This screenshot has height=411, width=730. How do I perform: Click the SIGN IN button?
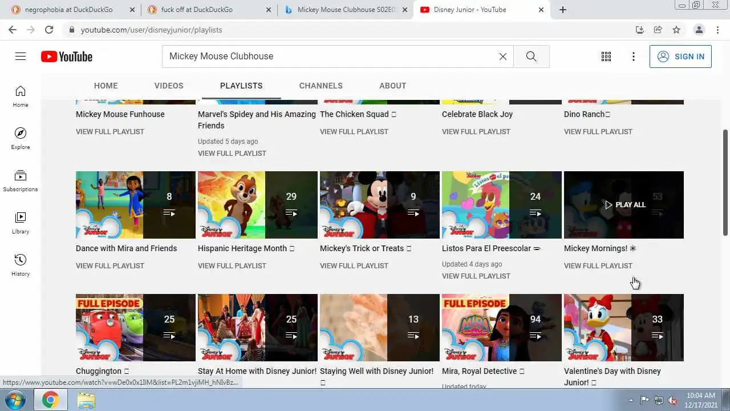tap(680, 57)
